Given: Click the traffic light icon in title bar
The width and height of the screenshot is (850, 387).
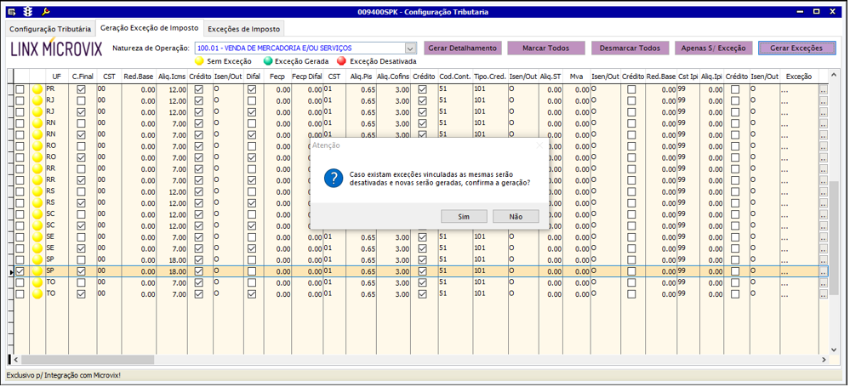Looking at the screenshot, I should pos(28,12).
